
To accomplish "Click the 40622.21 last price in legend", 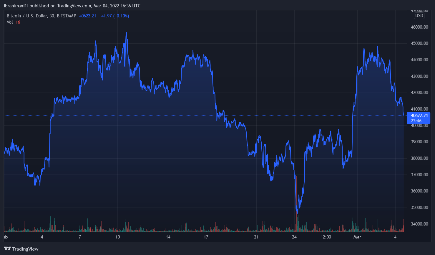I will pos(88,16).
